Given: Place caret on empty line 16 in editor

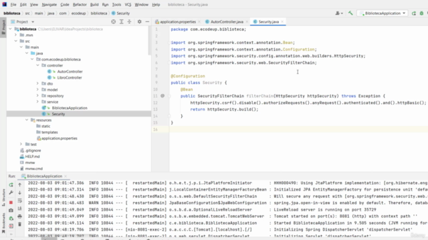Looking at the screenshot, I should [x=299, y=129].
